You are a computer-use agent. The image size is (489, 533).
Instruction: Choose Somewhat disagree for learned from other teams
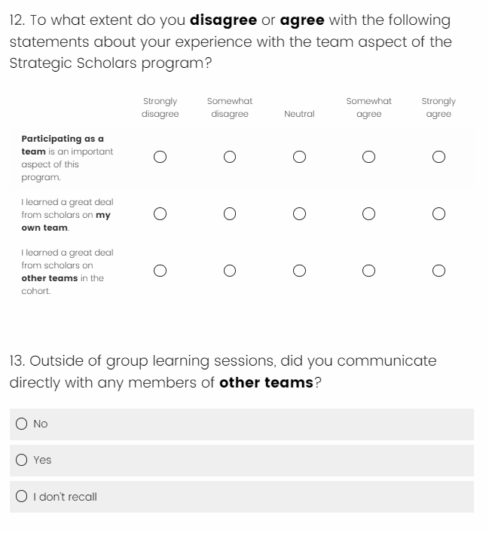tap(230, 271)
